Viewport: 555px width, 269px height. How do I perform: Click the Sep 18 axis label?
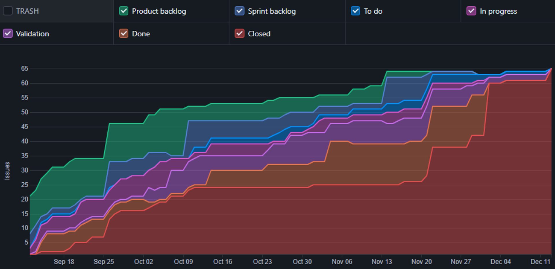point(64,262)
